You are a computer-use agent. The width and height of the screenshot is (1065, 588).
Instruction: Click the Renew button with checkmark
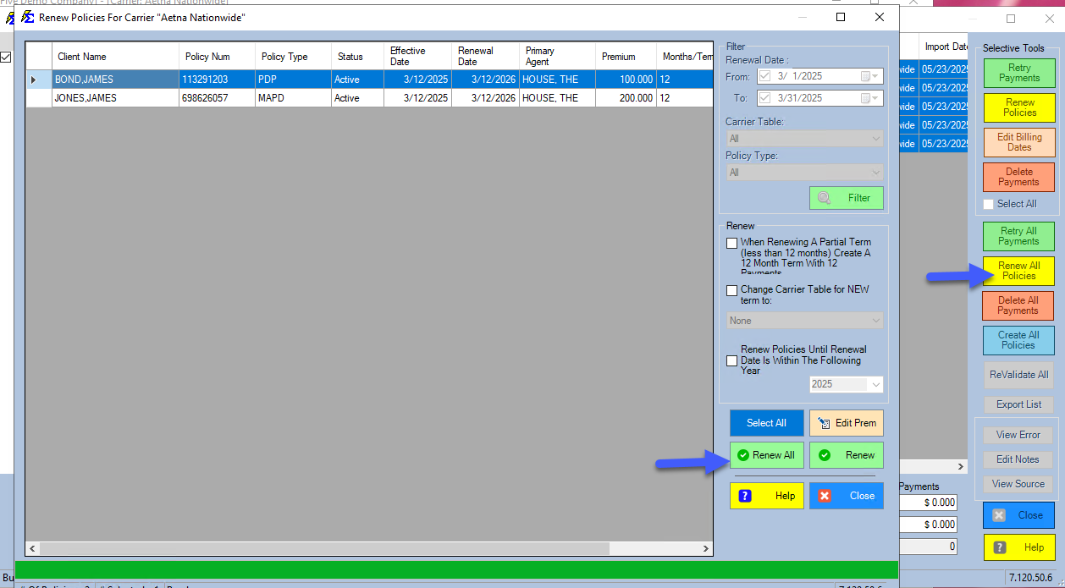click(847, 455)
